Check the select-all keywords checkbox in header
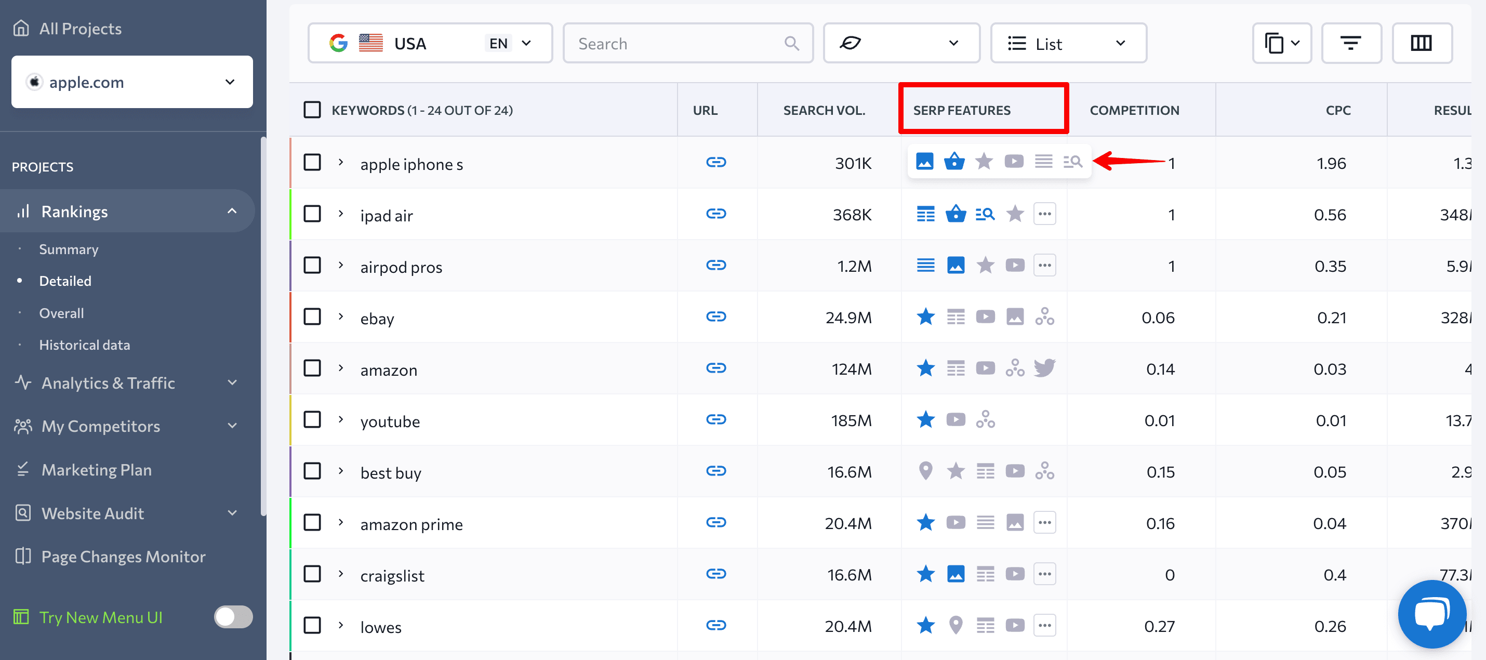The height and width of the screenshot is (660, 1486). (x=312, y=109)
